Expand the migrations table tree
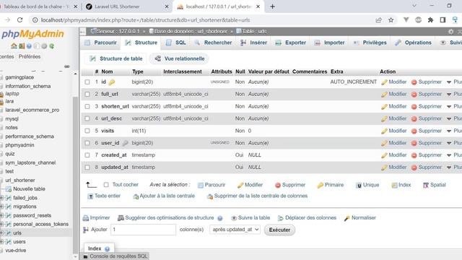 (x=1, y=207)
